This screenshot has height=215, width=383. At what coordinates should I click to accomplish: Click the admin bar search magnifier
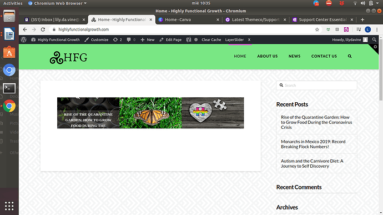tap(374, 39)
